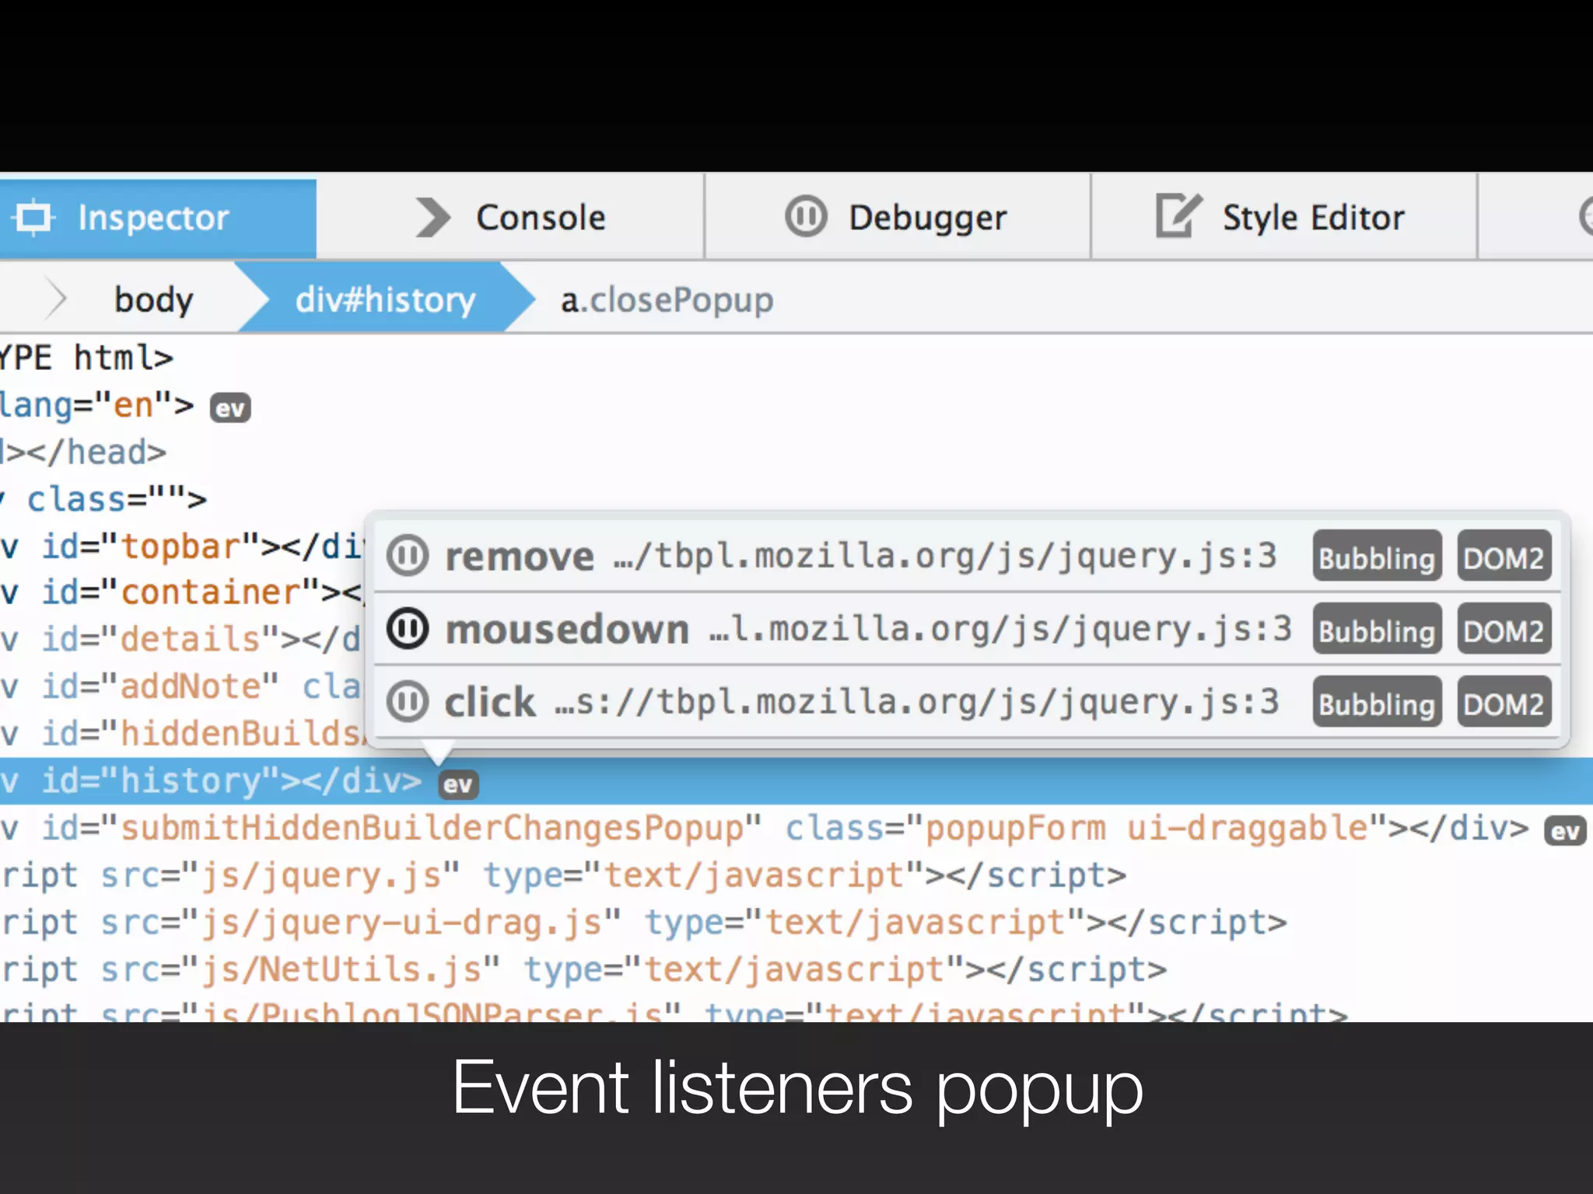Open click listener in debugger via pause icon
The width and height of the screenshot is (1593, 1194).
(x=408, y=701)
